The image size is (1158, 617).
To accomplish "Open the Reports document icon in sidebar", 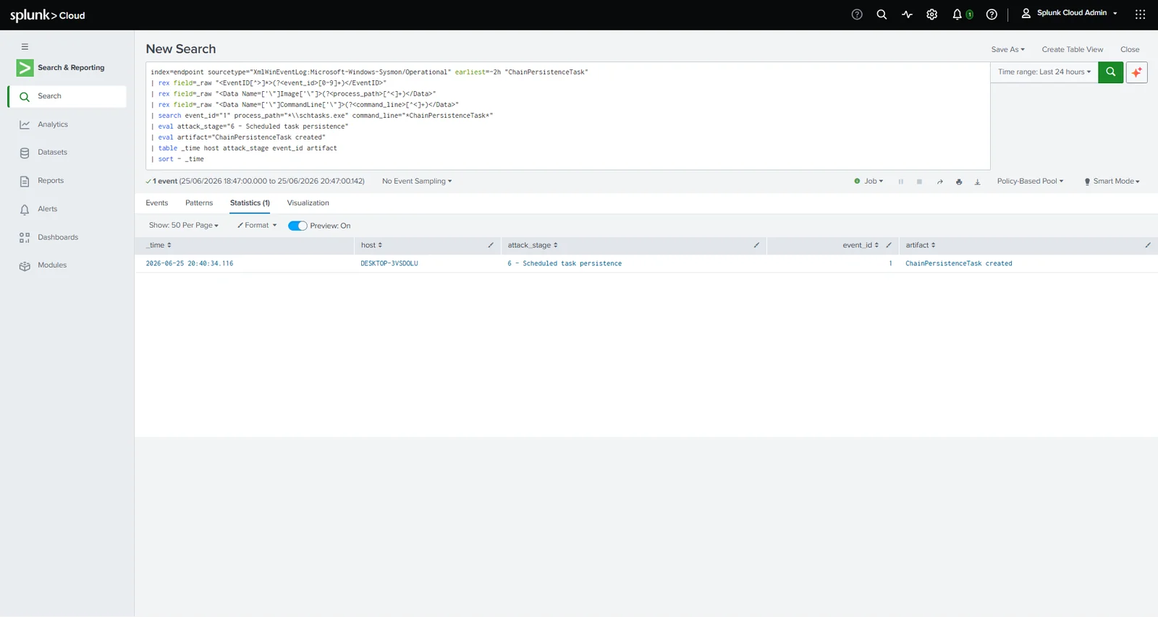I will (x=25, y=181).
